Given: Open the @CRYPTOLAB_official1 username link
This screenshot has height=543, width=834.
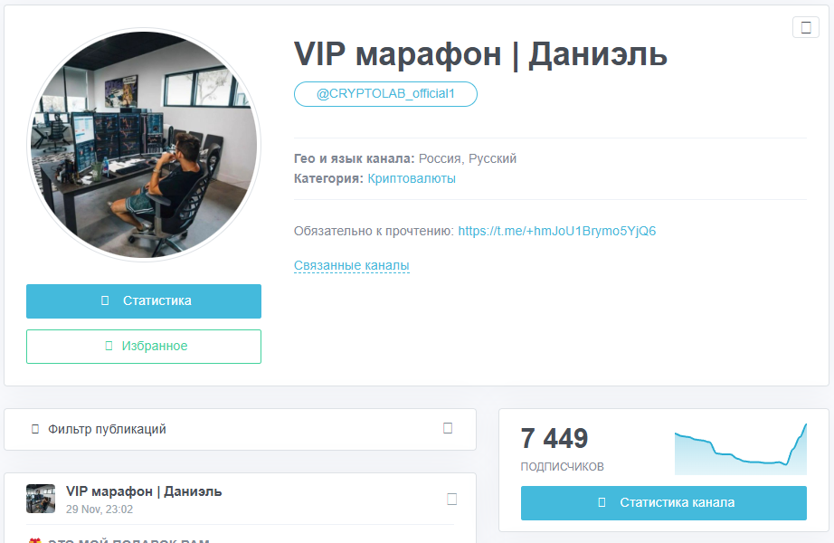Looking at the screenshot, I should point(385,94).
